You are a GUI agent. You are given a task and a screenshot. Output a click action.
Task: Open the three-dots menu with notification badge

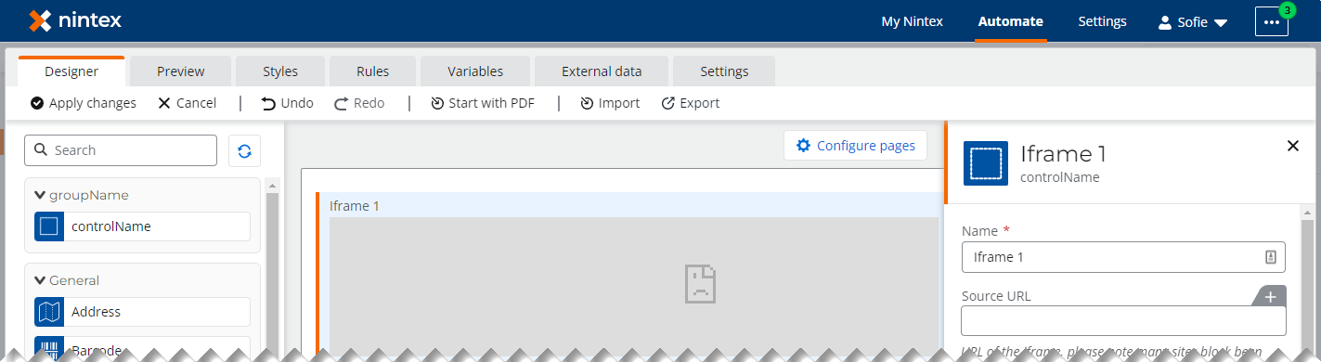coord(1272,21)
